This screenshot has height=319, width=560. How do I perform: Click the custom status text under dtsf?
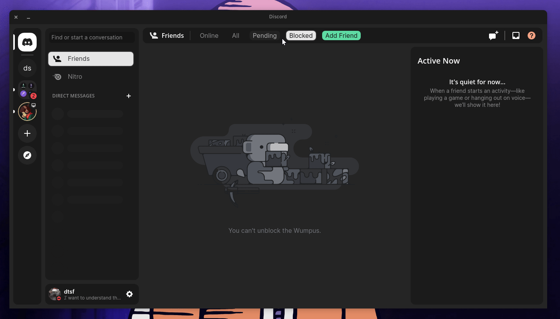(x=92, y=298)
